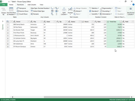Click the Convert to List icon
This screenshot has height=101, width=135.
click(x=57, y=14)
